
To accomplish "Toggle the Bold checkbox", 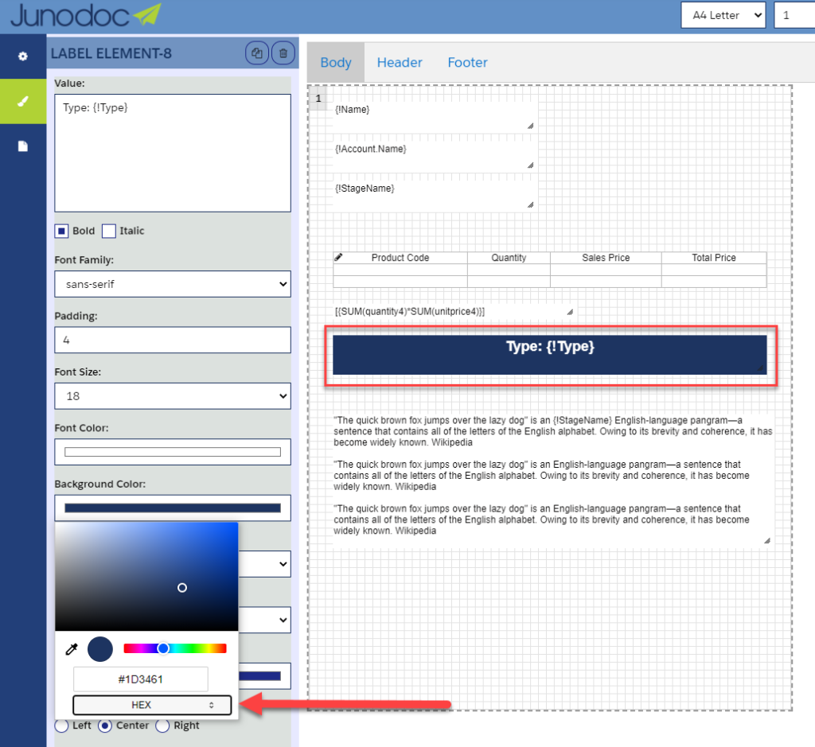I will pyautogui.click(x=61, y=231).
